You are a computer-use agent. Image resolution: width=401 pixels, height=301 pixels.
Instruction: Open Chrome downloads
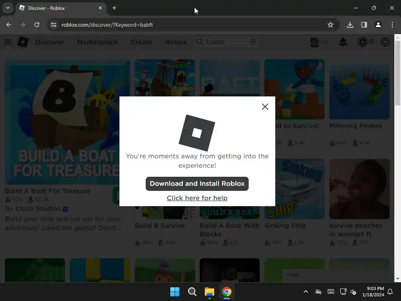tap(350, 25)
